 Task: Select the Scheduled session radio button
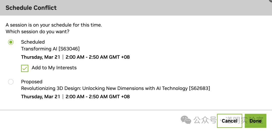pos(11,42)
